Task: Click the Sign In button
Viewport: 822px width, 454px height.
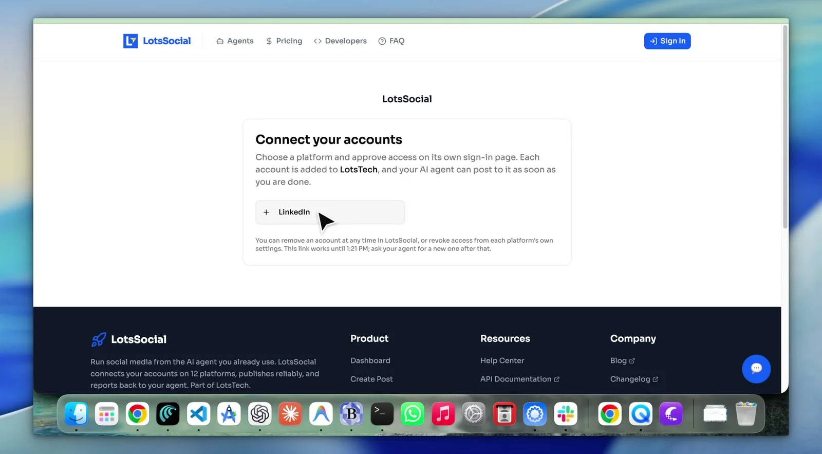Action: [x=667, y=41]
